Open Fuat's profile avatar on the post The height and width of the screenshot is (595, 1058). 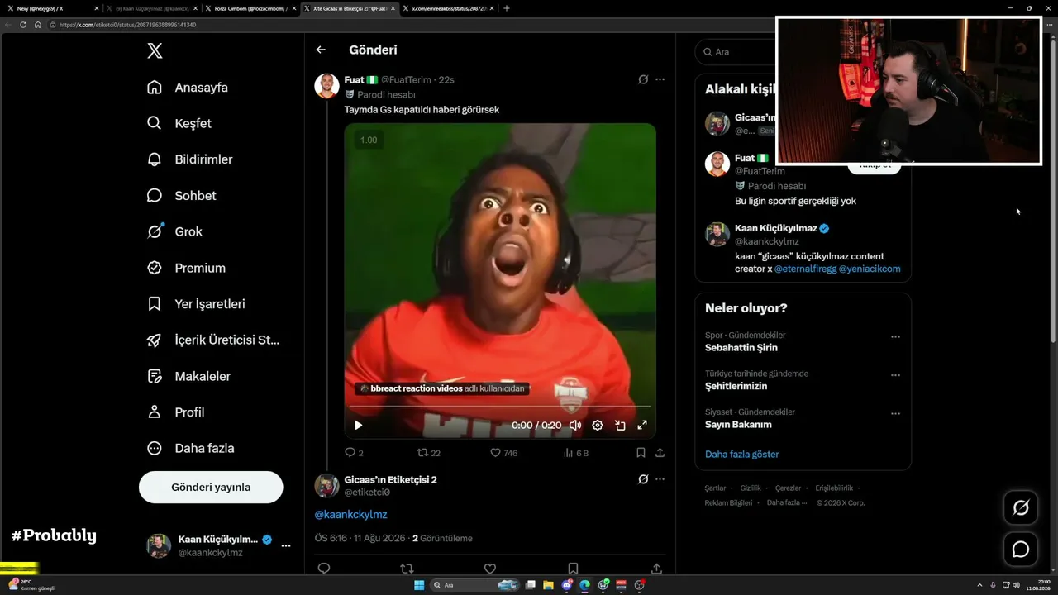coord(327,86)
